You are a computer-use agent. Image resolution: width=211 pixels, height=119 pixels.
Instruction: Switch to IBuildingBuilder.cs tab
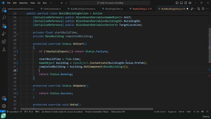pos(113,9)
